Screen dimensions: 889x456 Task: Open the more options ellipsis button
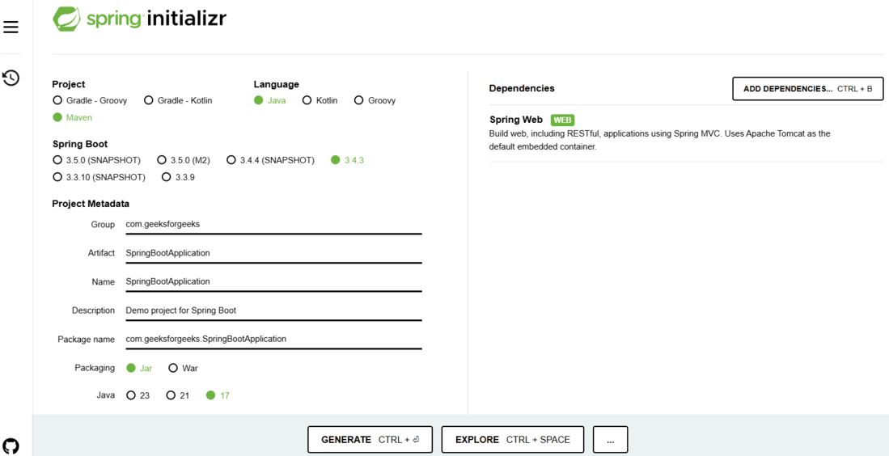click(610, 440)
